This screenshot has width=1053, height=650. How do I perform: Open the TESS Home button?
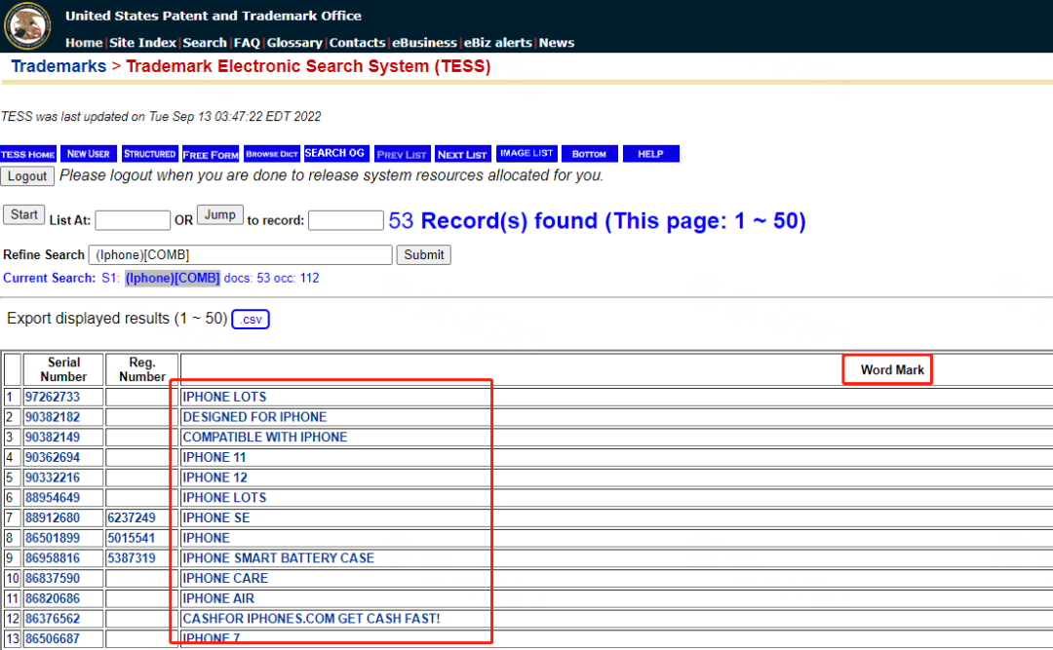click(x=28, y=154)
